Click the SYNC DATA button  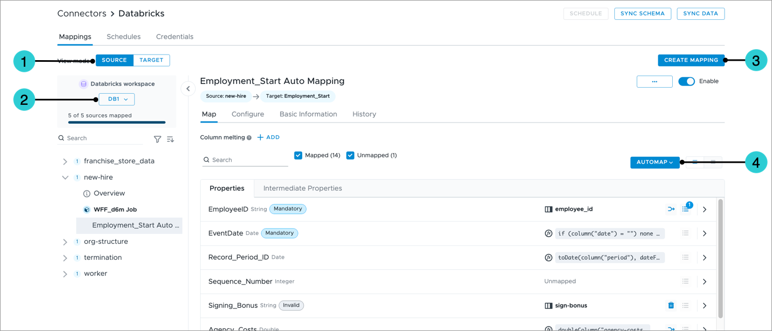[x=701, y=14]
